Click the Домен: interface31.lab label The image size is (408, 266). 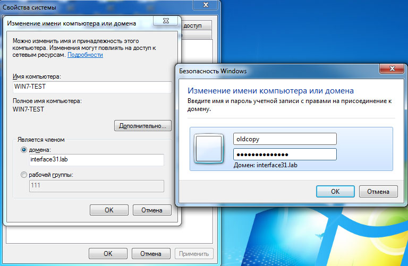tap(266, 165)
